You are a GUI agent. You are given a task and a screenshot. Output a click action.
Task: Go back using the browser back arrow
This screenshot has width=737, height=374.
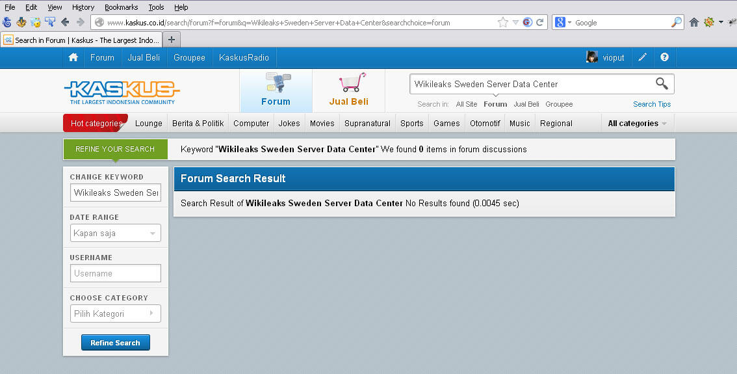[x=66, y=22]
